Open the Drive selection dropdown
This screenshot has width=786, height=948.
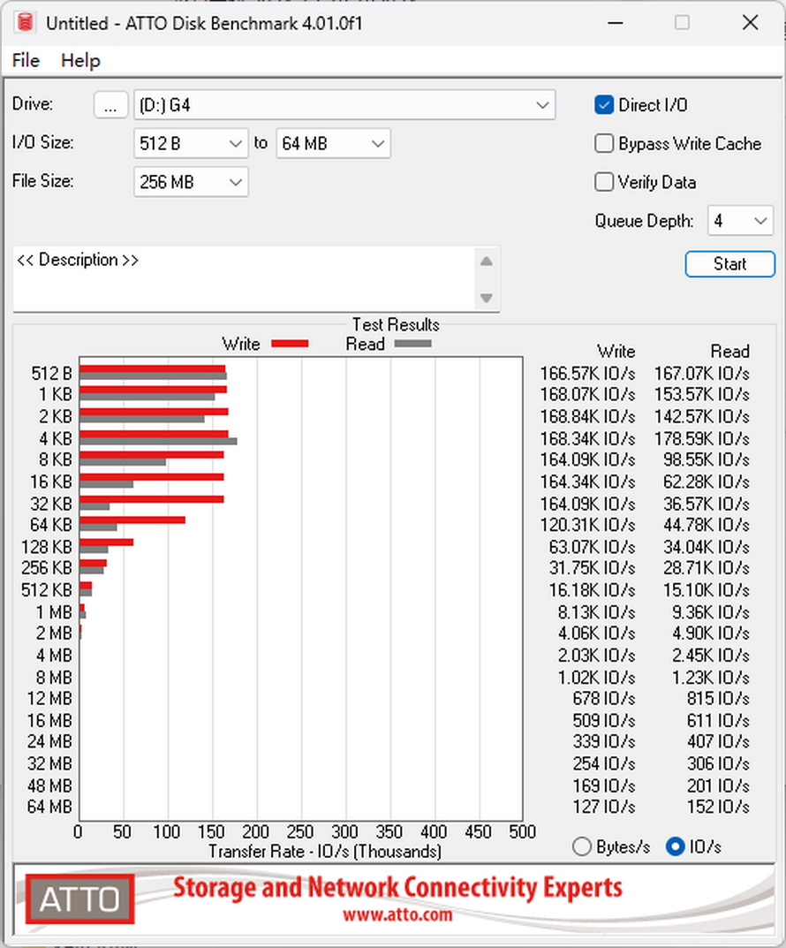pyautogui.click(x=344, y=105)
